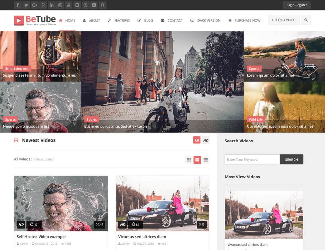The height and width of the screenshot is (250, 325).
Task: Open the Login/Register link
Action: 296,5
